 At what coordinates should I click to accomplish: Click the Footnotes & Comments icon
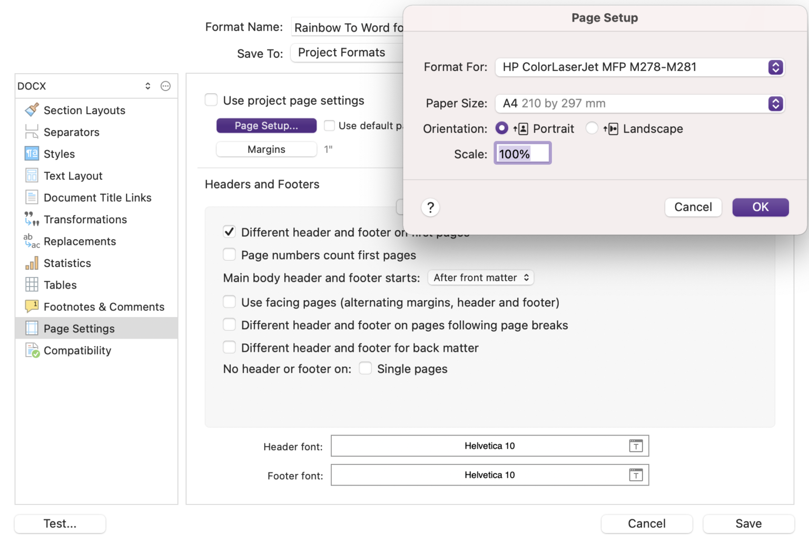pyautogui.click(x=32, y=306)
